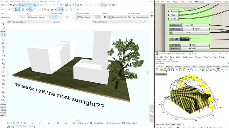Close the 3D / All tab
229x128 pixels.
pos(90,22)
